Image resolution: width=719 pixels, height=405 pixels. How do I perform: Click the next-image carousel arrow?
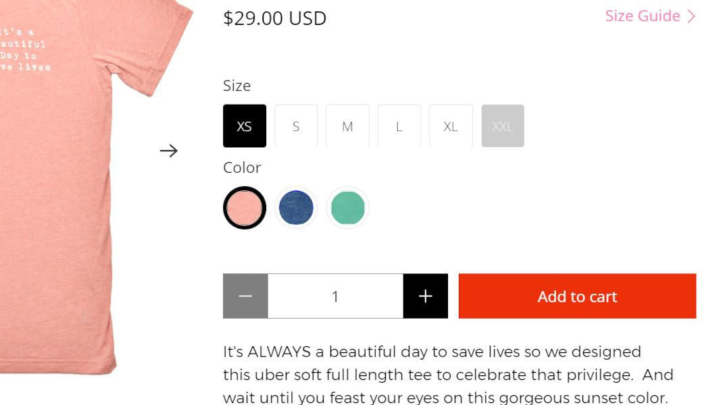(169, 151)
